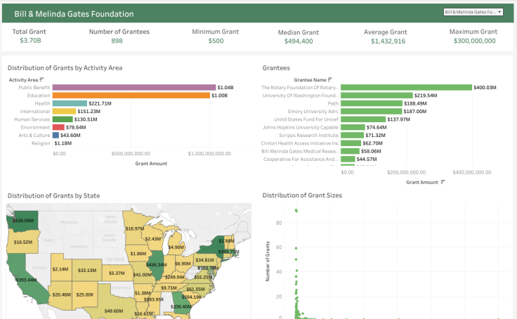Screen dimensions: 517x319
Task: Click Washington state showing $536.09M on map
Action: [x=23, y=218]
